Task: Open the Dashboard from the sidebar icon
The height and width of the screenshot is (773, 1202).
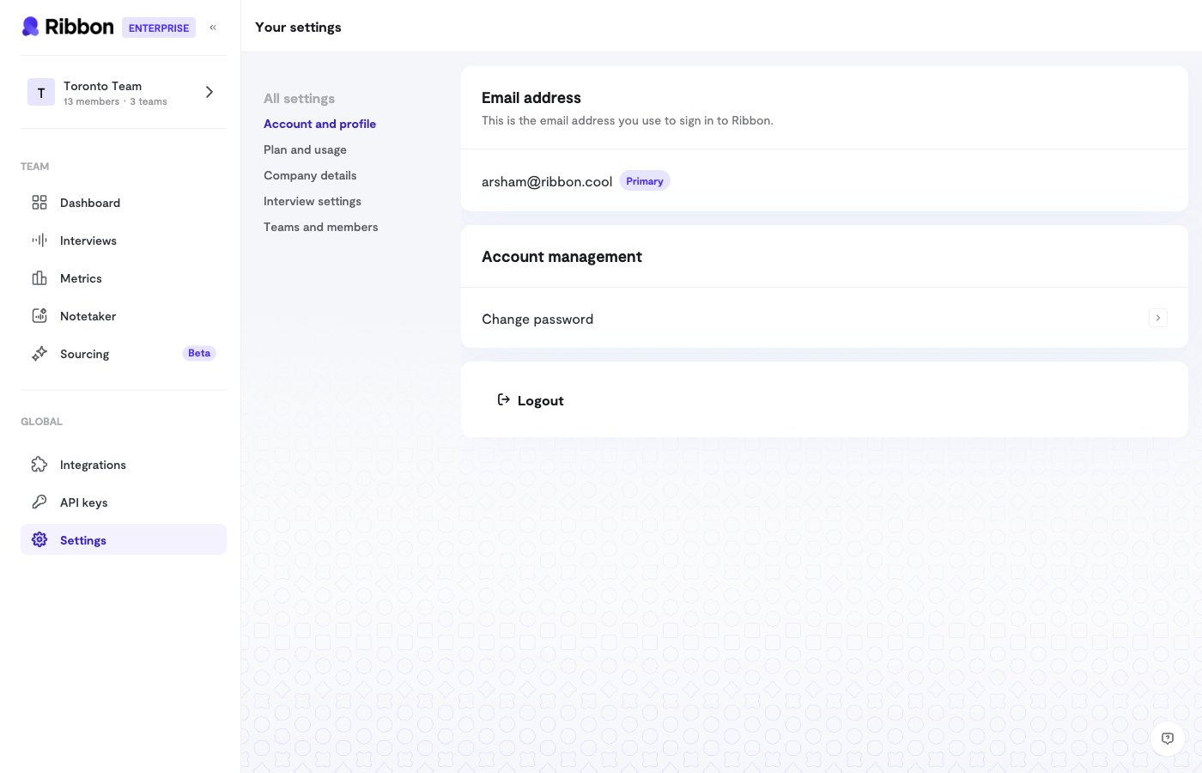Action: coord(39,203)
